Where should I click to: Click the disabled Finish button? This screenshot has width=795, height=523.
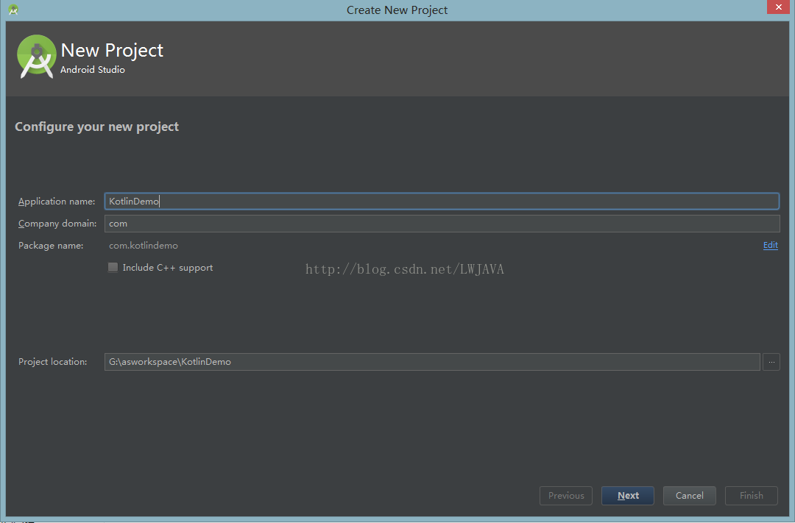click(751, 496)
